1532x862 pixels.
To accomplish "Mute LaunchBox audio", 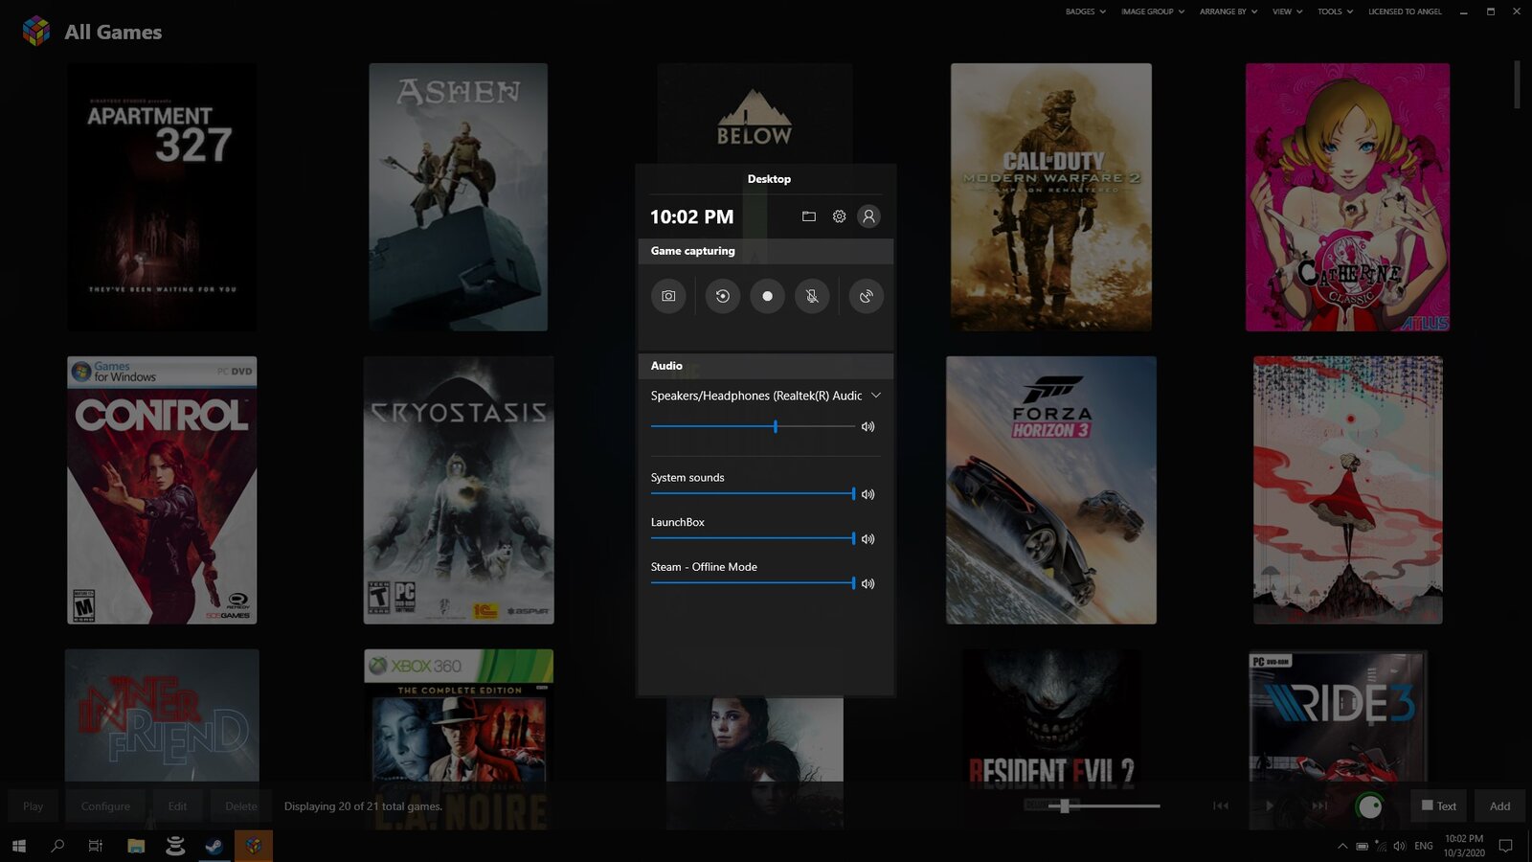I will pos(867,539).
